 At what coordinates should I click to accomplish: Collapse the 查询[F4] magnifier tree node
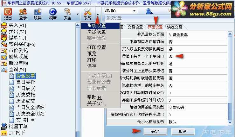pos(4,70)
